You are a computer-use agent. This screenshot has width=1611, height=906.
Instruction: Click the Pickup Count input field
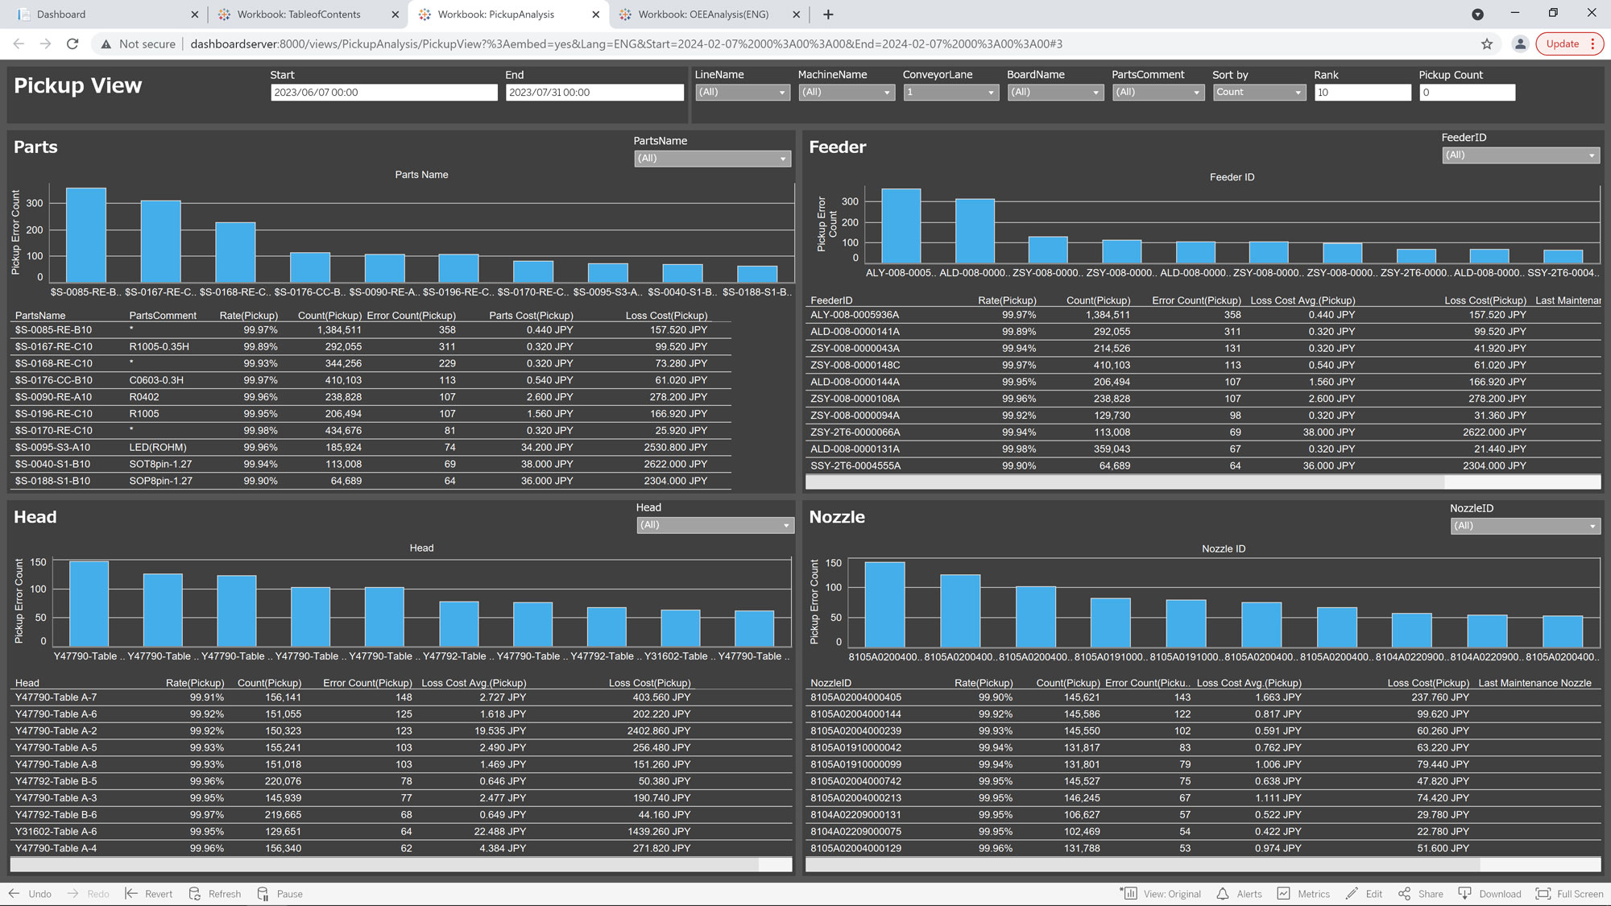coord(1465,93)
